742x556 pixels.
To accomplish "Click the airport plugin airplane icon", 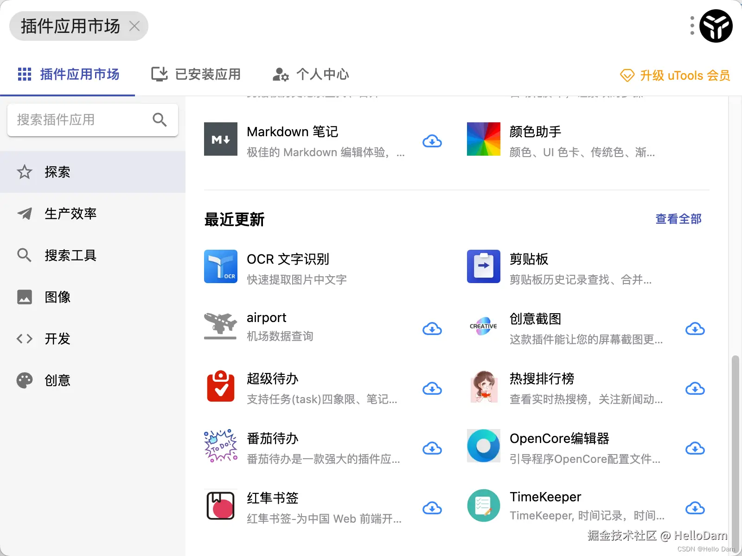I will 220,326.
